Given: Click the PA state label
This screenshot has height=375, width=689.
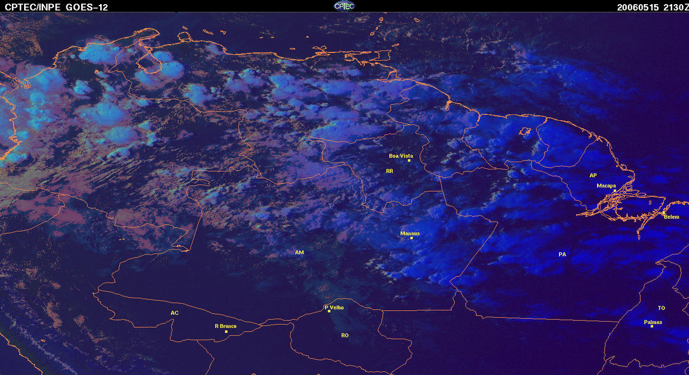Looking at the screenshot, I should coord(562,254).
